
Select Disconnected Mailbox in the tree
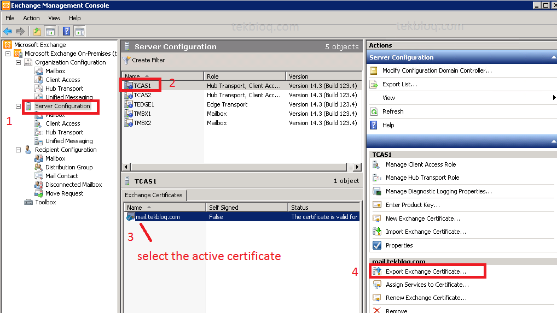73,185
